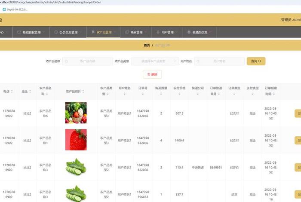Click the 查询 search button

coord(256,61)
